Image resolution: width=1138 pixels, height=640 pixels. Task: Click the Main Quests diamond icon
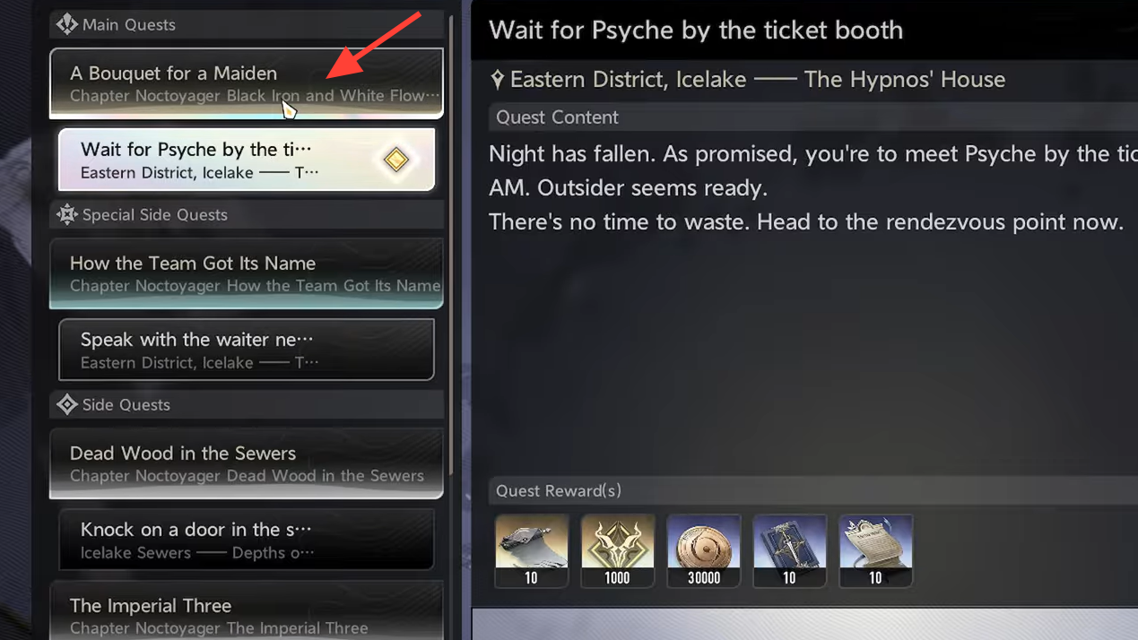(67, 24)
